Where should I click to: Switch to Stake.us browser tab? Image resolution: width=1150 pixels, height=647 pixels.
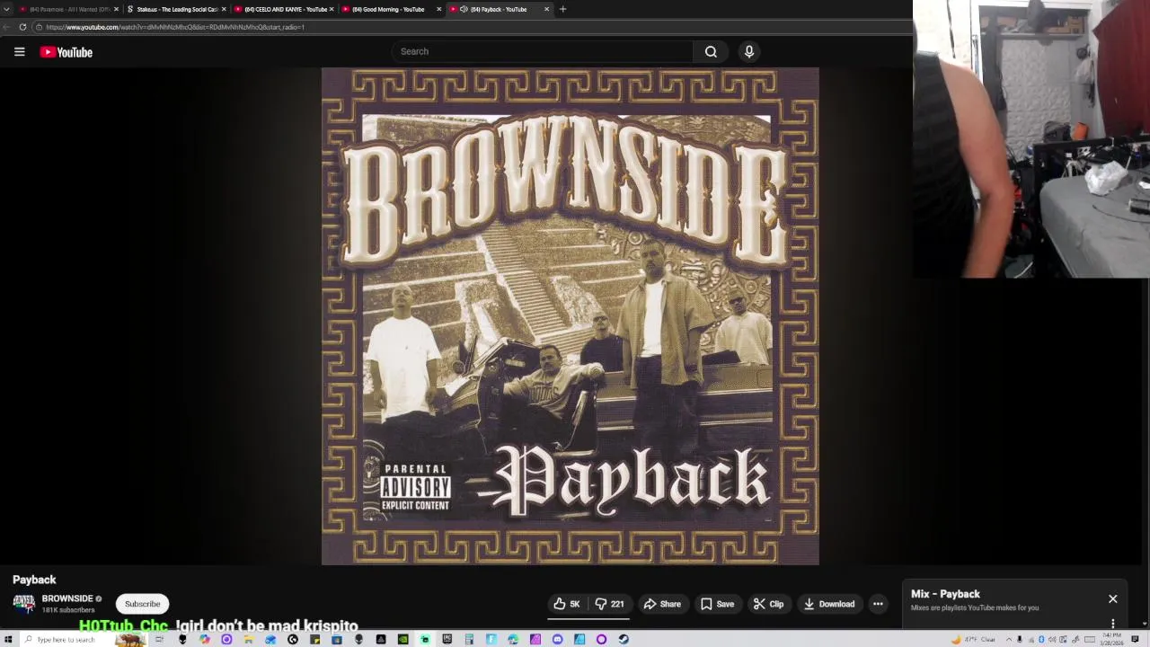coord(176,9)
